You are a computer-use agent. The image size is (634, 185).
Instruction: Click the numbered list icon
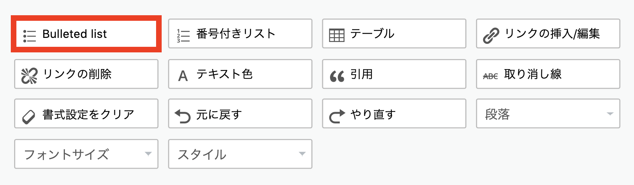pyautogui.click(x=183, y=36)
